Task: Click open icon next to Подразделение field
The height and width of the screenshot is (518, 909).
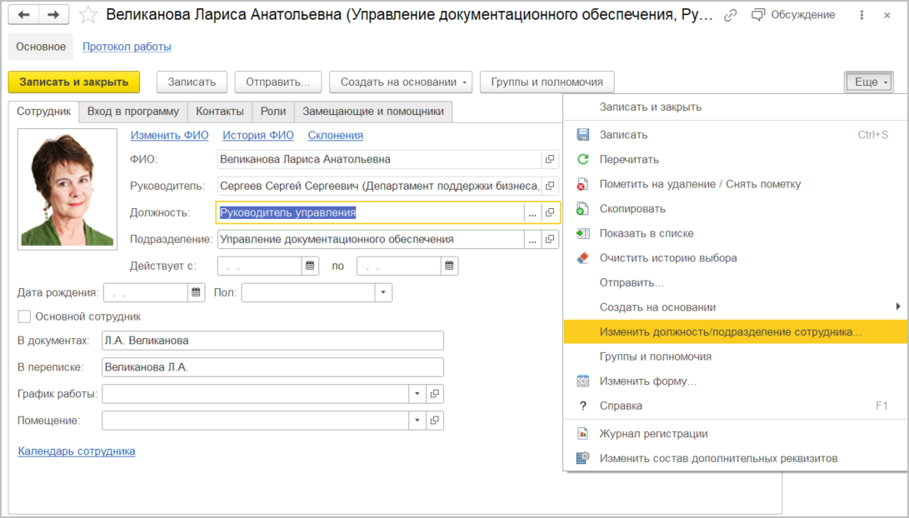Action: click(550, 239)
